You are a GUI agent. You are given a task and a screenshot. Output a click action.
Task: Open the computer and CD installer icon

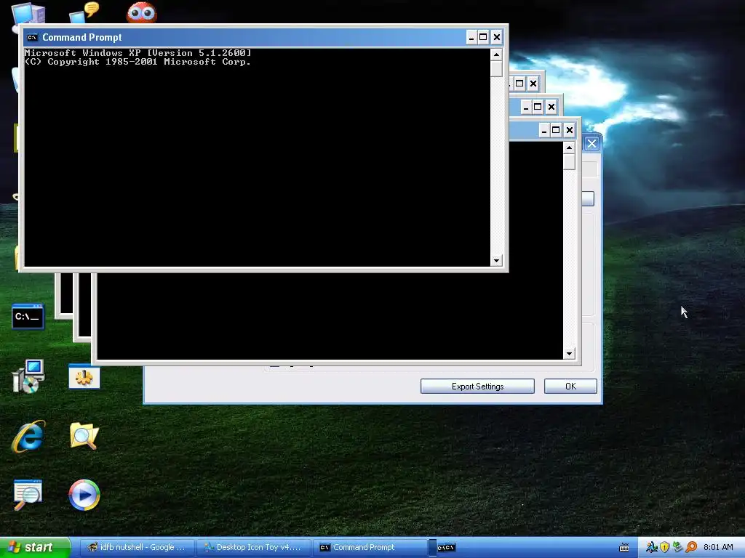point(28,376)
